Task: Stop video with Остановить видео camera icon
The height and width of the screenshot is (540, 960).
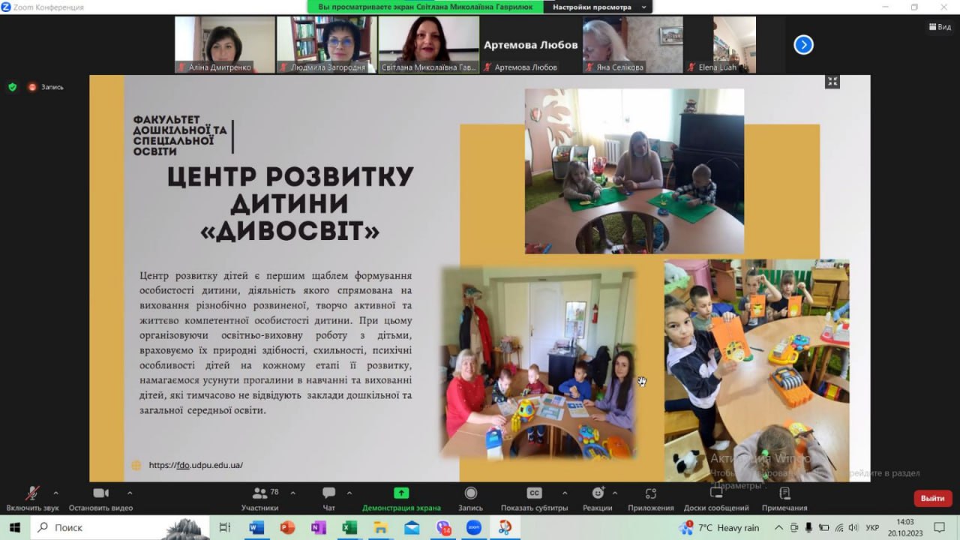Action: (100, 499)
